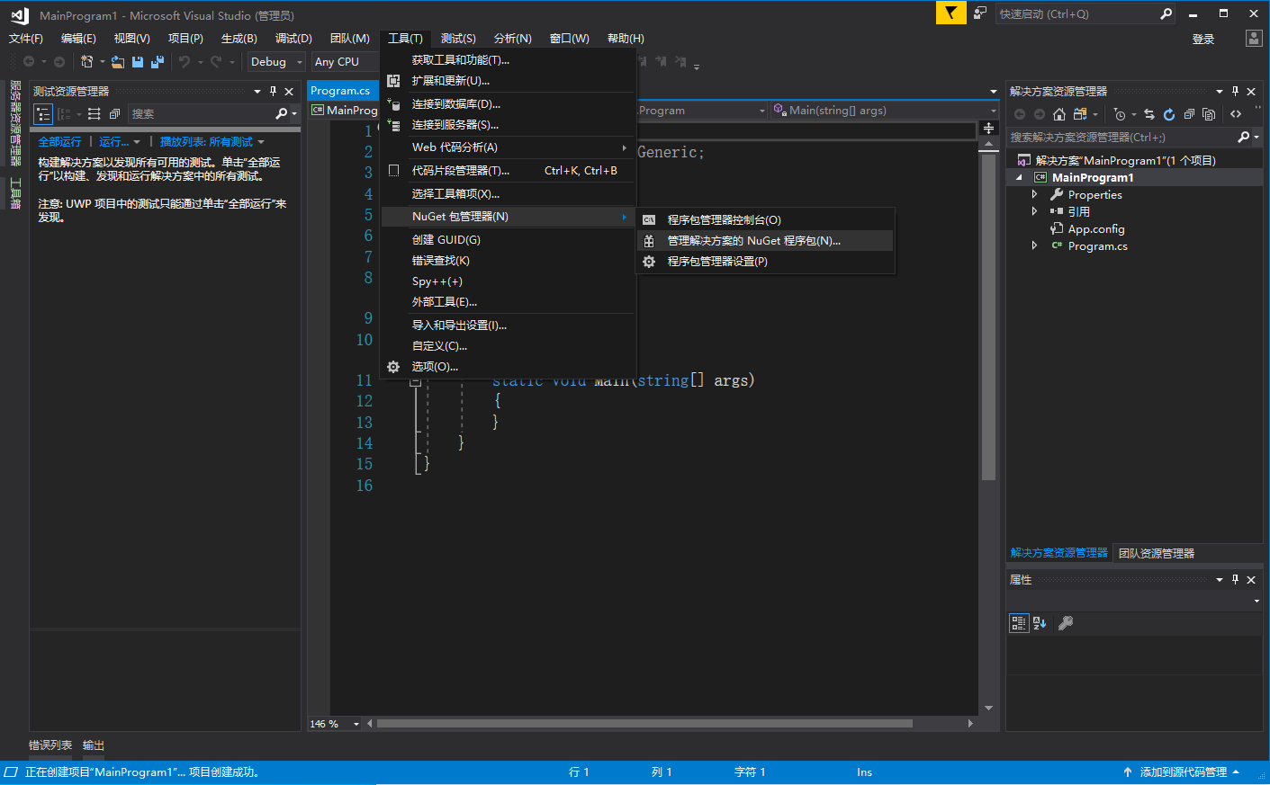1270x785 pixels.
Task: Refresh the Solution Explorer
Action: click(x=1169, y=114)
